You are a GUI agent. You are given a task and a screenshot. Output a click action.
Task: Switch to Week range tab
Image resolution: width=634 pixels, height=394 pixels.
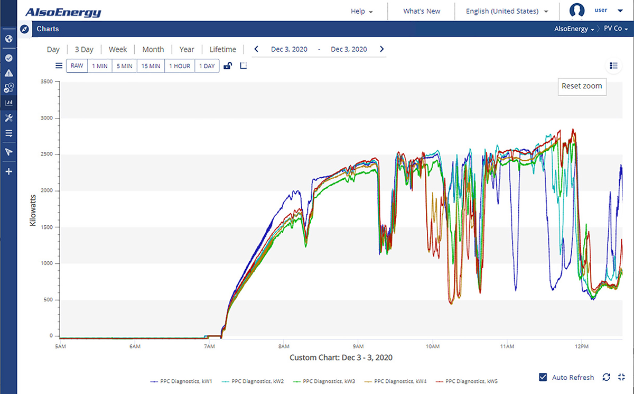coord(118,49)
